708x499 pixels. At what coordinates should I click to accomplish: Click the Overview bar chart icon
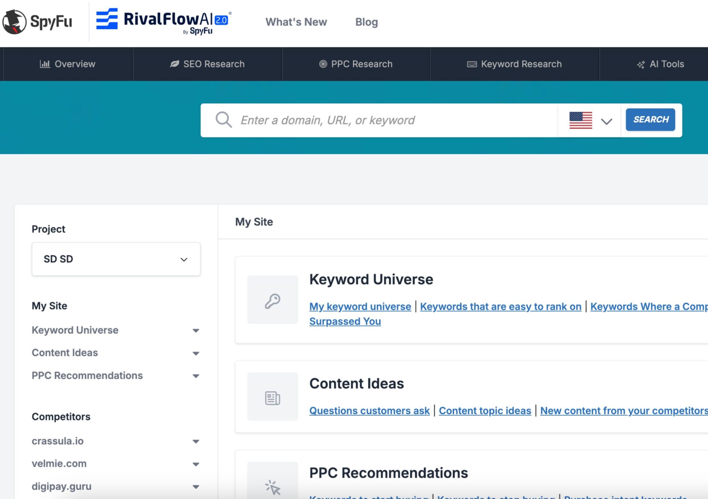coord(45,64)
